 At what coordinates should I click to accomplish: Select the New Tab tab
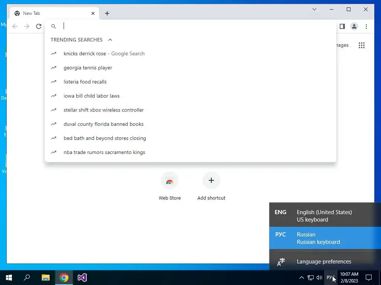pos(54,13)
